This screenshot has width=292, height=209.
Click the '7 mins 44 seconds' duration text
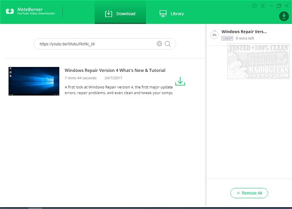[80, 78]
